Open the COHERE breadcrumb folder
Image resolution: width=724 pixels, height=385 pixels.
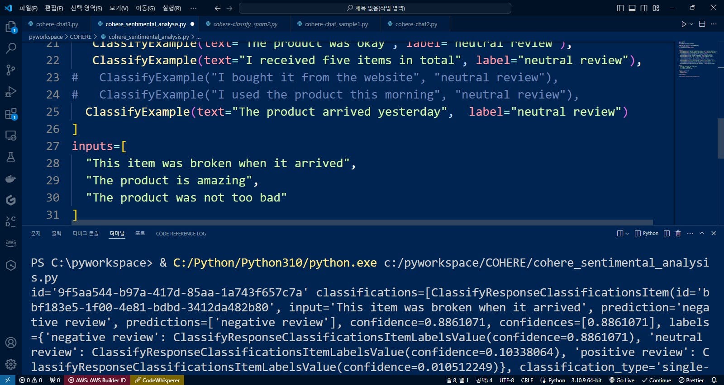click(81, 37)
